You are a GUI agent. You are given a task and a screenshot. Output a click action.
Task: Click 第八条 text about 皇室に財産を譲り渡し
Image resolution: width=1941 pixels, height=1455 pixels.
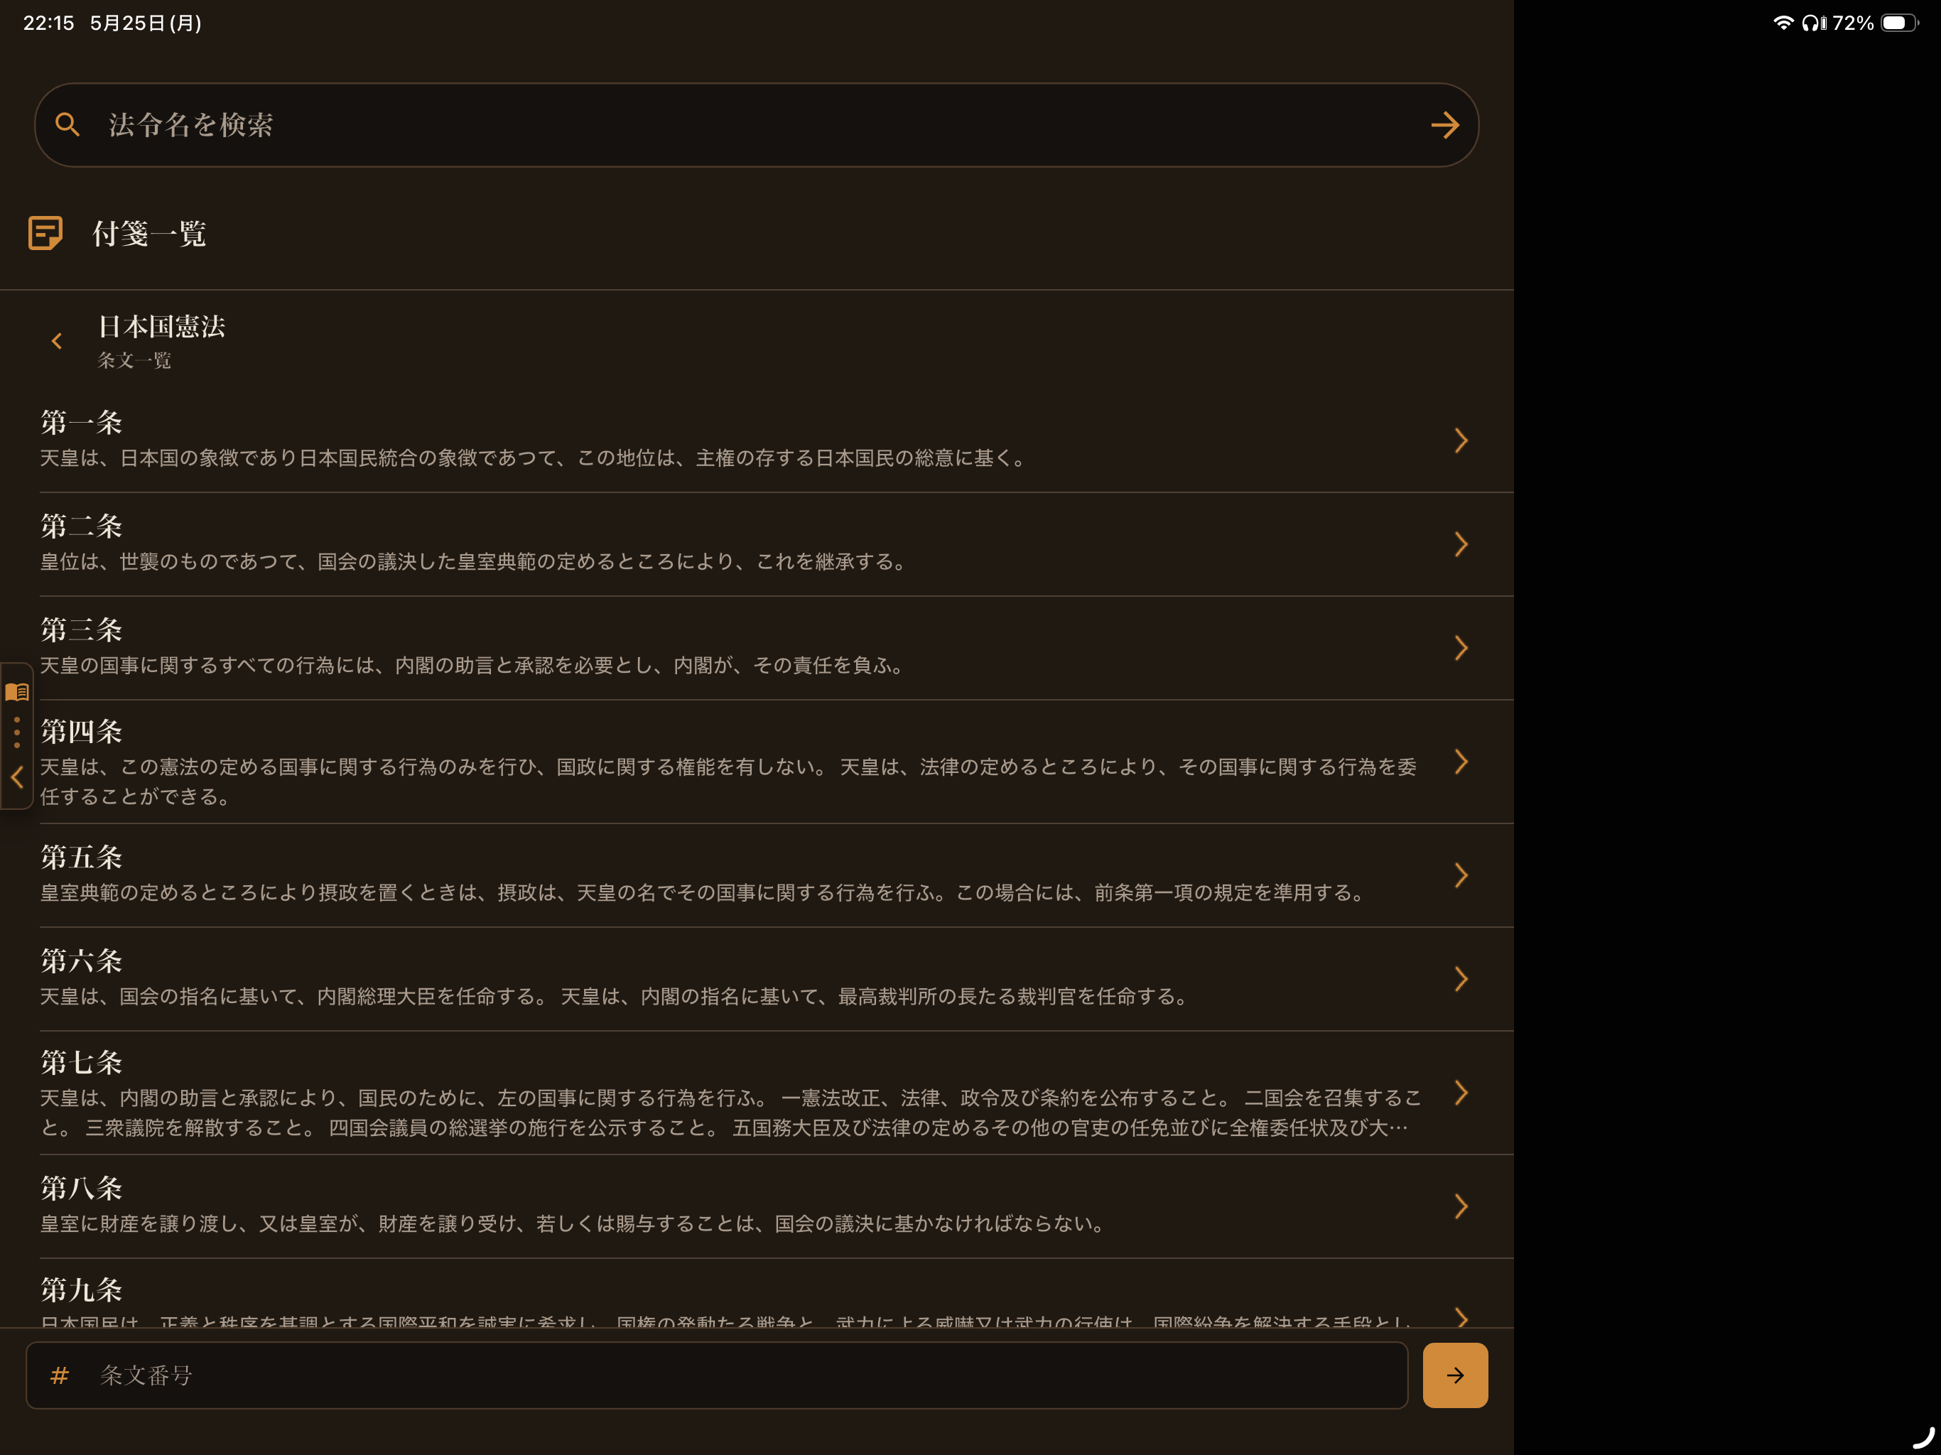pos(574,1223)
